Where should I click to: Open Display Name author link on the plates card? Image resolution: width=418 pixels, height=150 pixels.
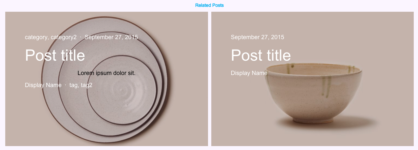[x=43, y=85]
